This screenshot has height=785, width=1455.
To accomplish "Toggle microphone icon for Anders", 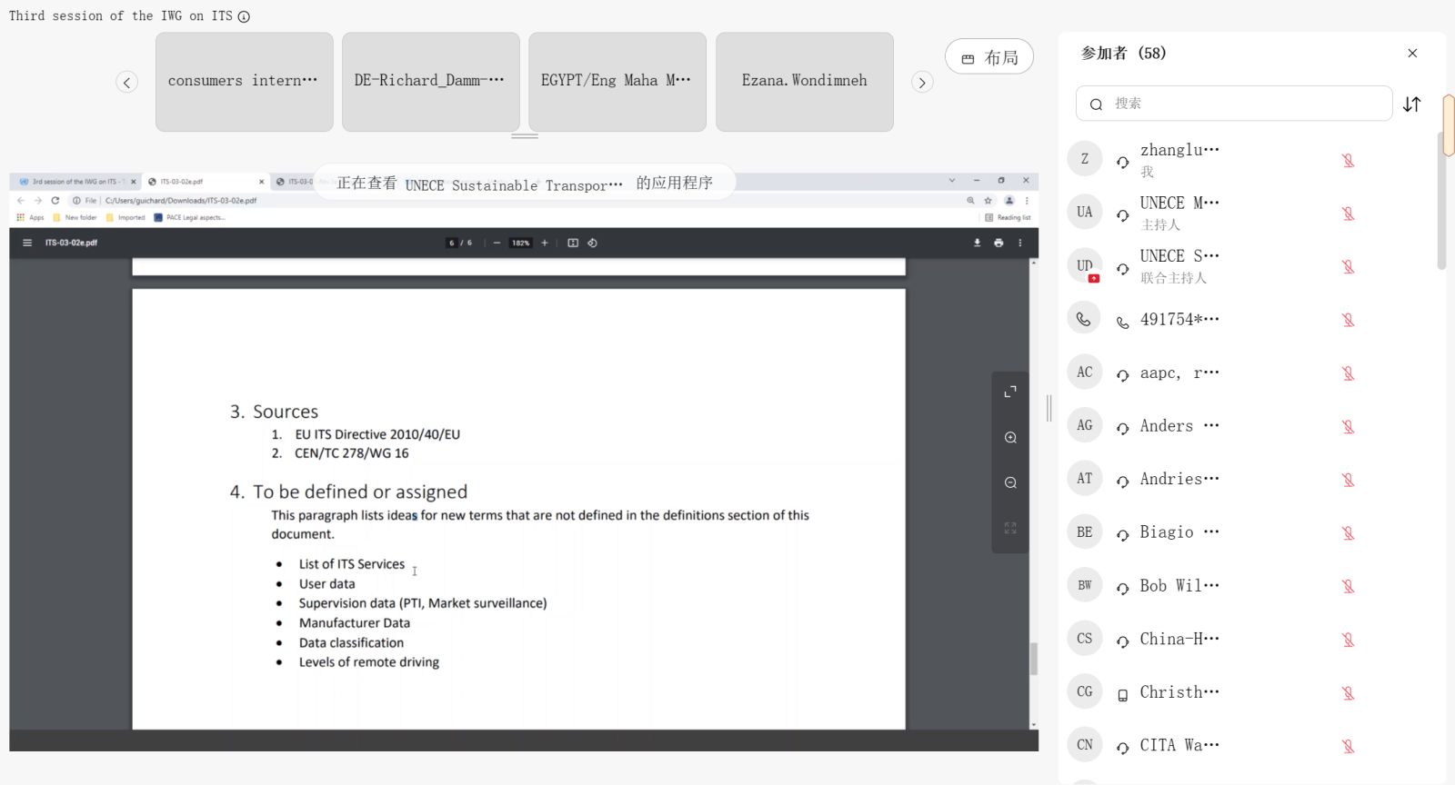I will click(1348, 427).
